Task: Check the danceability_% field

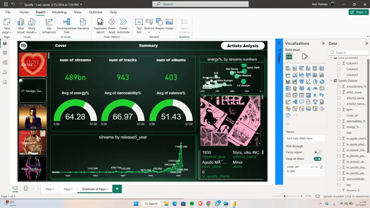Action: pyautogui.click(x=339, y=121)
